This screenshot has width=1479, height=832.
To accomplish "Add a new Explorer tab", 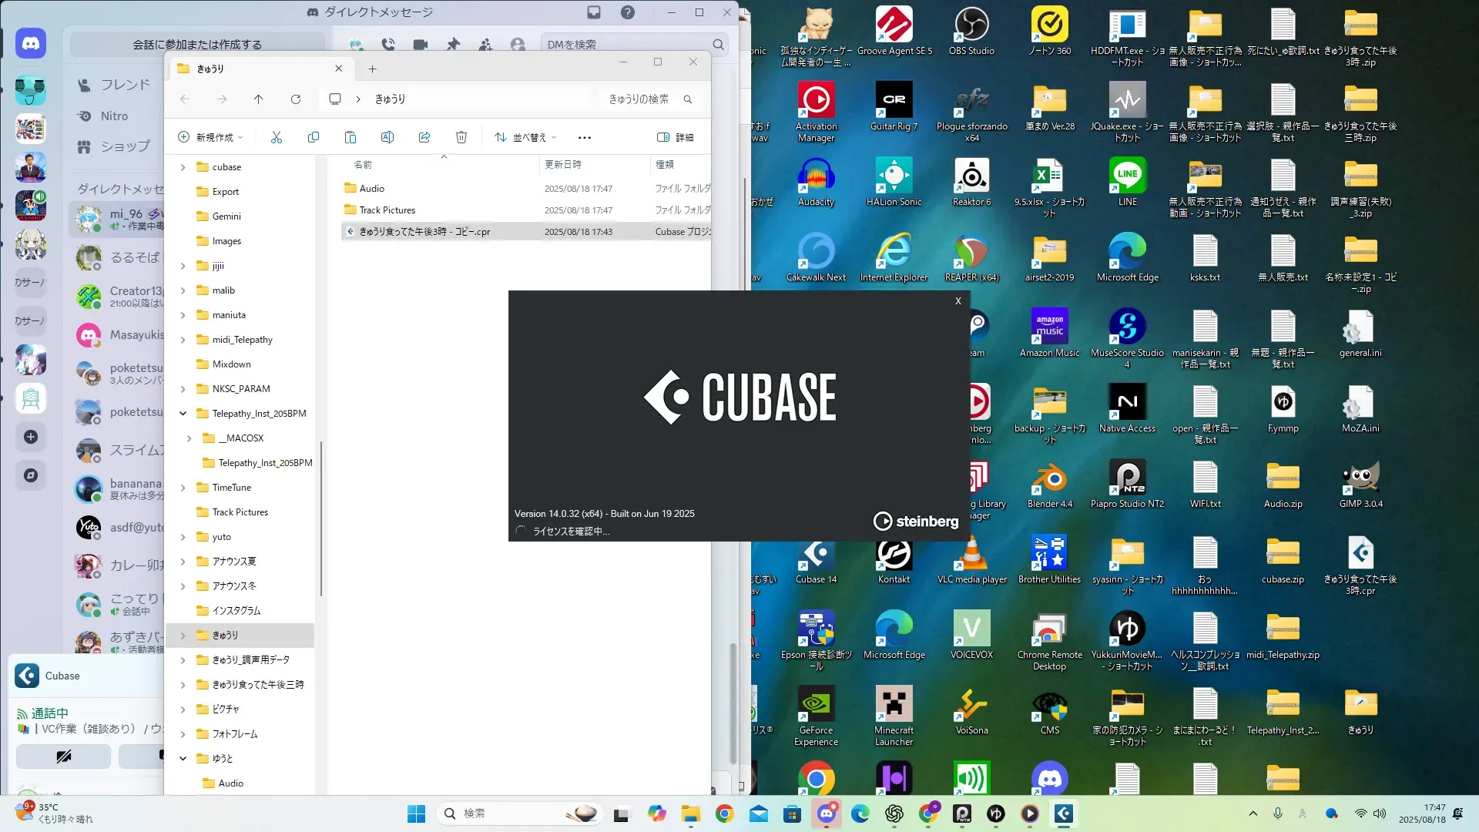I will [372, 69].
